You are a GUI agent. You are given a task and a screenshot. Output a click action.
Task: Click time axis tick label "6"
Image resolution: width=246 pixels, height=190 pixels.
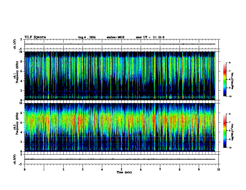(x=141, y=170)
